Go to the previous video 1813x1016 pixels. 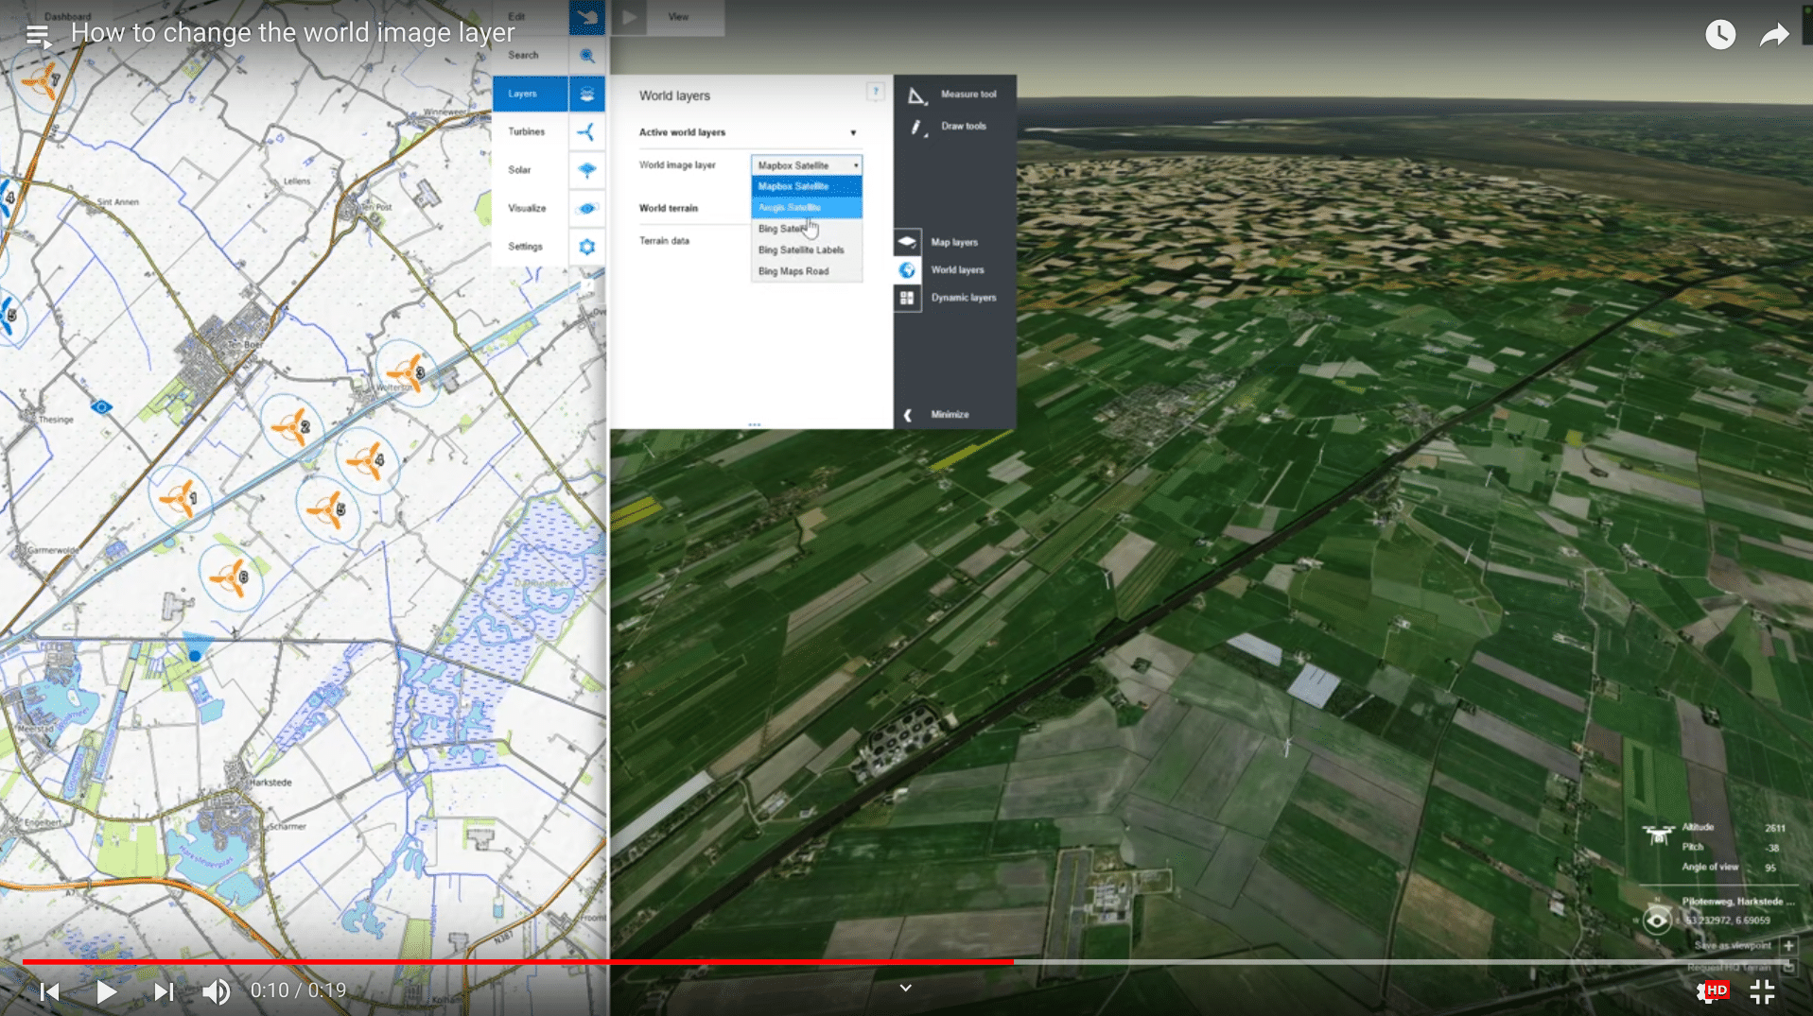(50, 991)
